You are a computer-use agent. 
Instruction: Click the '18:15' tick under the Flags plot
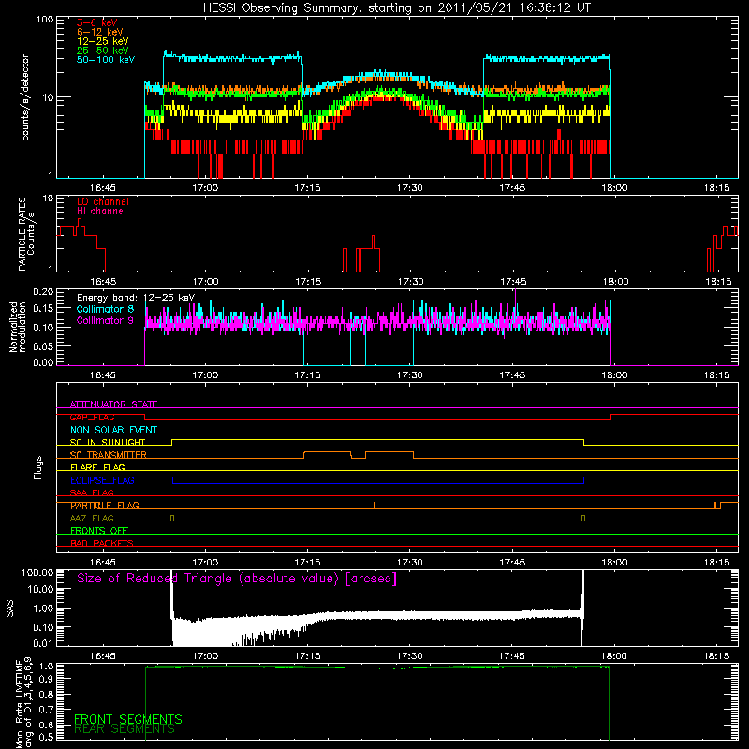pyautogui.click(x=717, y=563)
